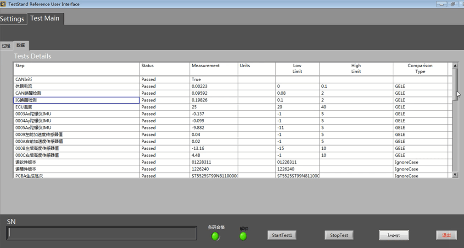Click the TestStand app icon in title bar
Viewport: 464px width, 248px height.
click(x=3, y=4)
